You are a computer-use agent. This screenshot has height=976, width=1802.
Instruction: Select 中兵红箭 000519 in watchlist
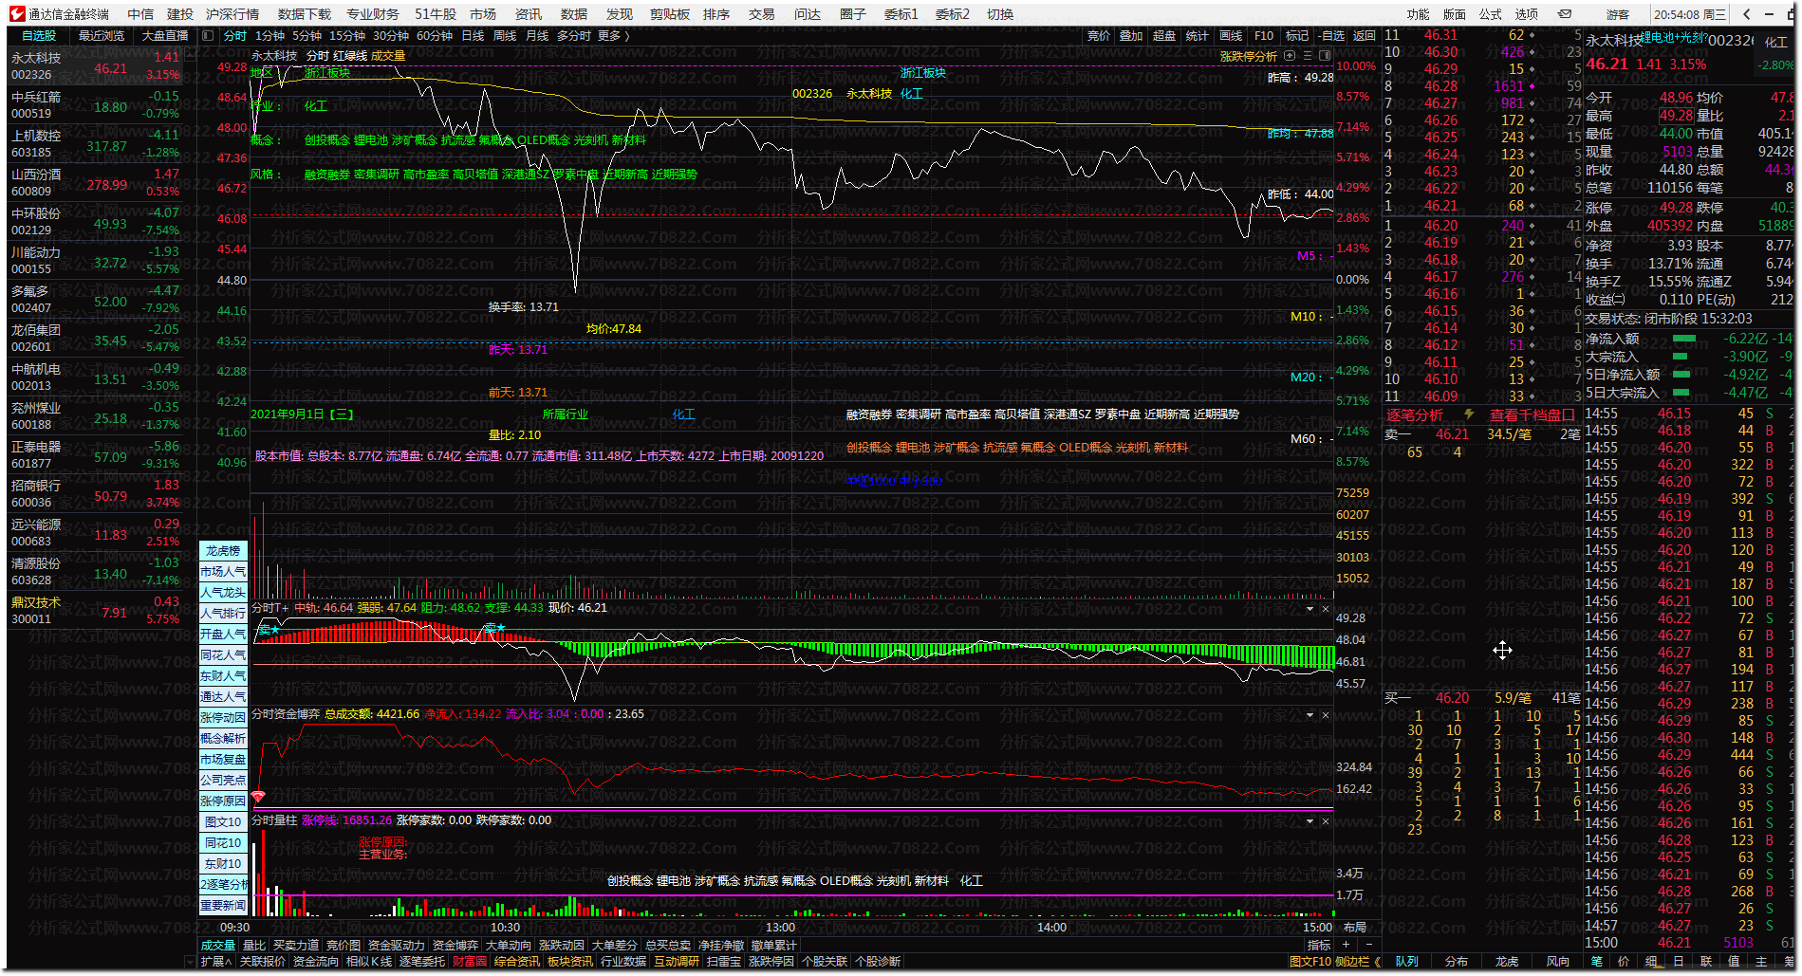[x=95, y=105]
